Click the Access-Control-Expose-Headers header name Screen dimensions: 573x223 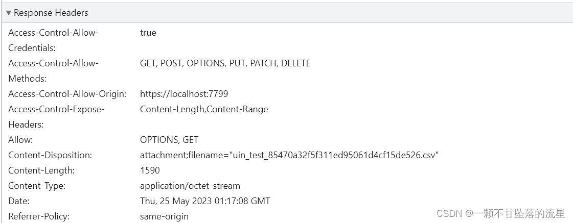pos(56,109)
